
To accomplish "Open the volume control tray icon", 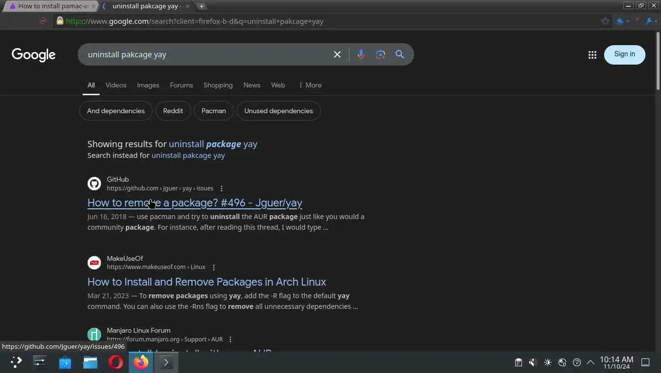I will tap(533, 362).
